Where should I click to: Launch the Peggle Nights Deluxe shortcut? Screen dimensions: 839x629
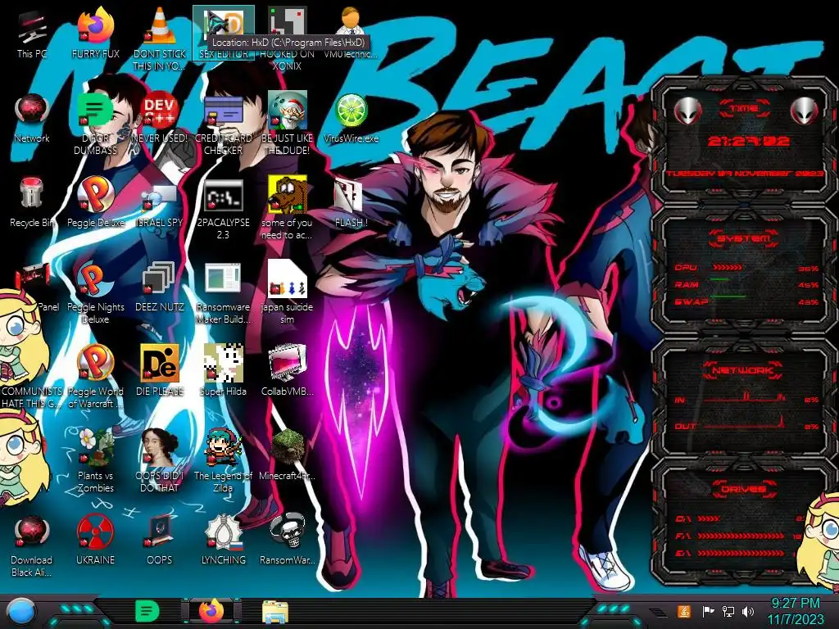[x=95, y=293]
